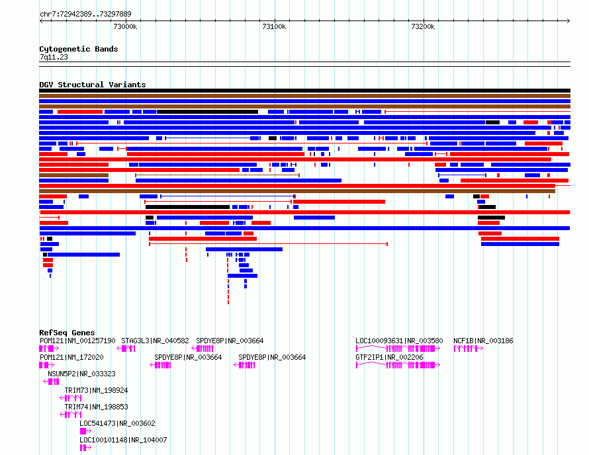The width and height of the screenshot is (589, 455).
Task: Click the left arrowhead of the ruler
Action: (x=41, y=21)
